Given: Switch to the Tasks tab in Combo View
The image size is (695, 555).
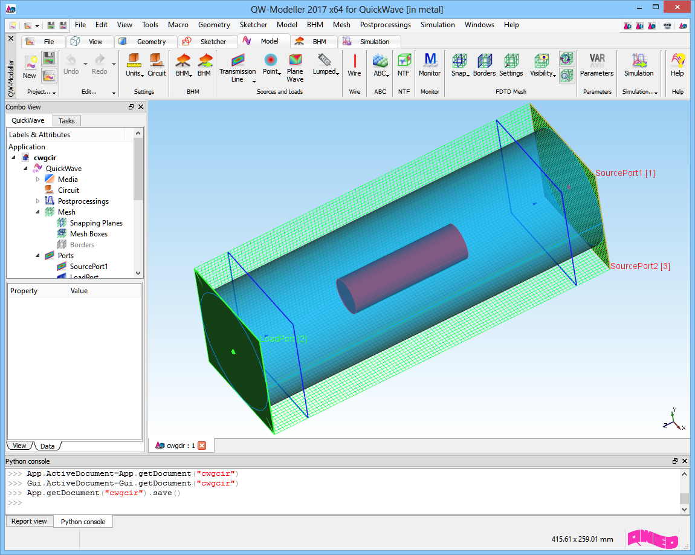Looking at the screenshot, I should pyautogui.click(x=66, y=120).
